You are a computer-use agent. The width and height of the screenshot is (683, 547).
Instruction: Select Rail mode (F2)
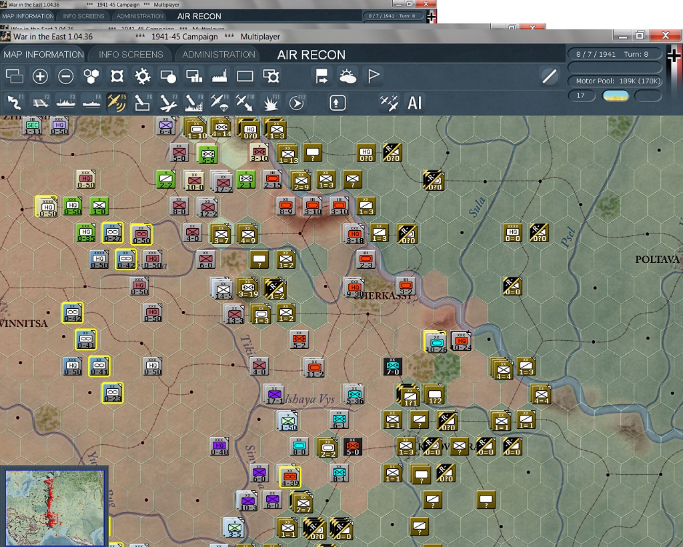click(x=41, y=103)
